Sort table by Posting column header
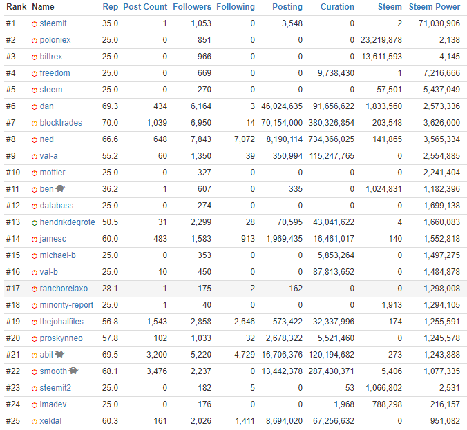The image size is (467, 430). (287, 7)
